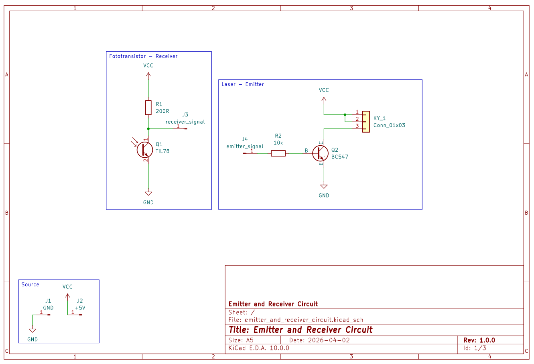
Task: Select the "Fototransistor – Receiver" label
Action: (x=143, y=56)
